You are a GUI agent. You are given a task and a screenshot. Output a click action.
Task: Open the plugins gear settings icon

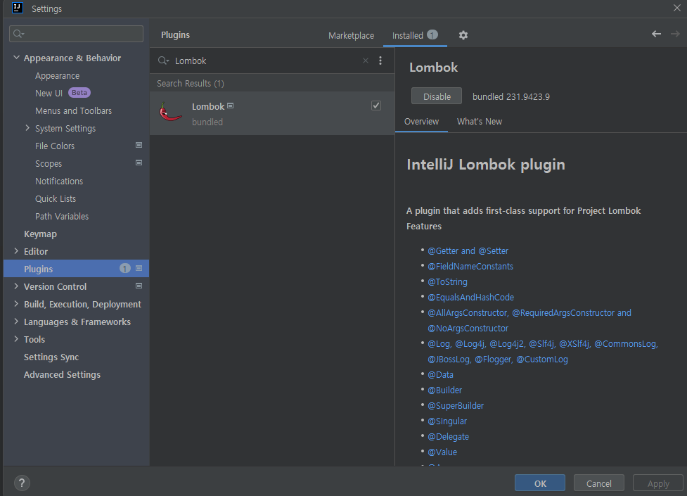[x=463, y=35]
